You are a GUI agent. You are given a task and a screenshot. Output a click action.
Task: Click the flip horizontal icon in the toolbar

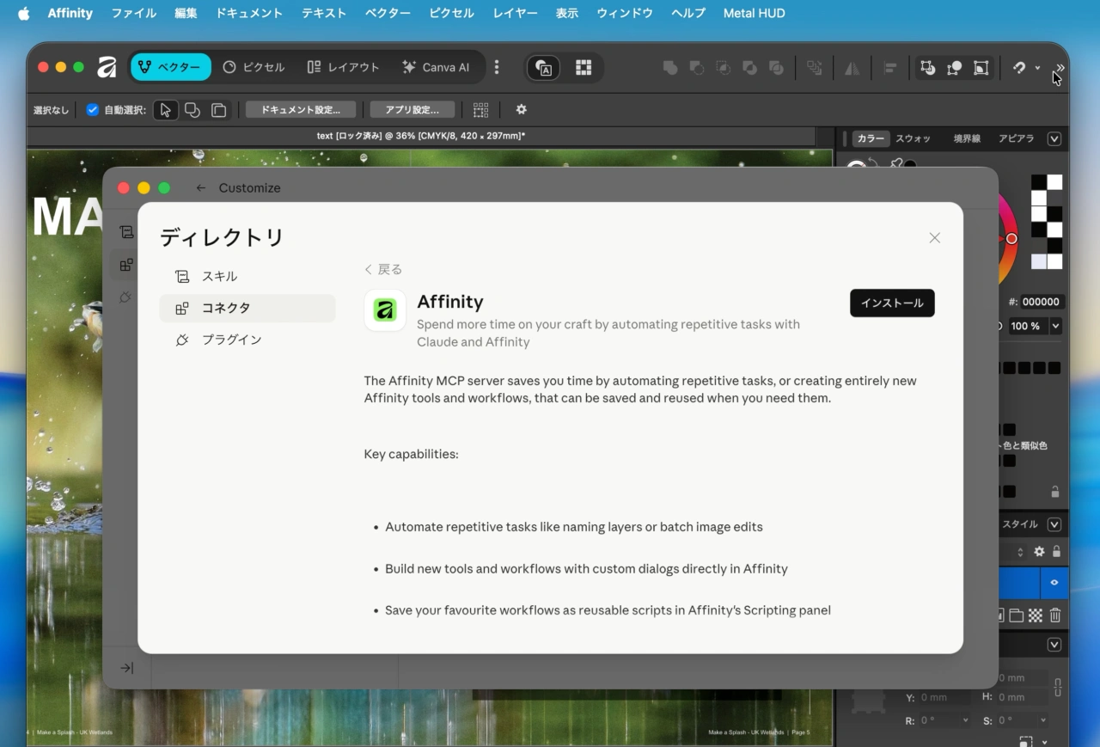click(852, 67)
